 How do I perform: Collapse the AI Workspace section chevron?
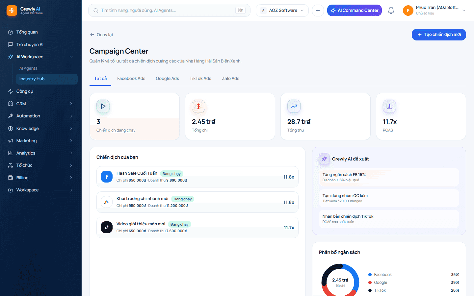(x=71, y=57)
